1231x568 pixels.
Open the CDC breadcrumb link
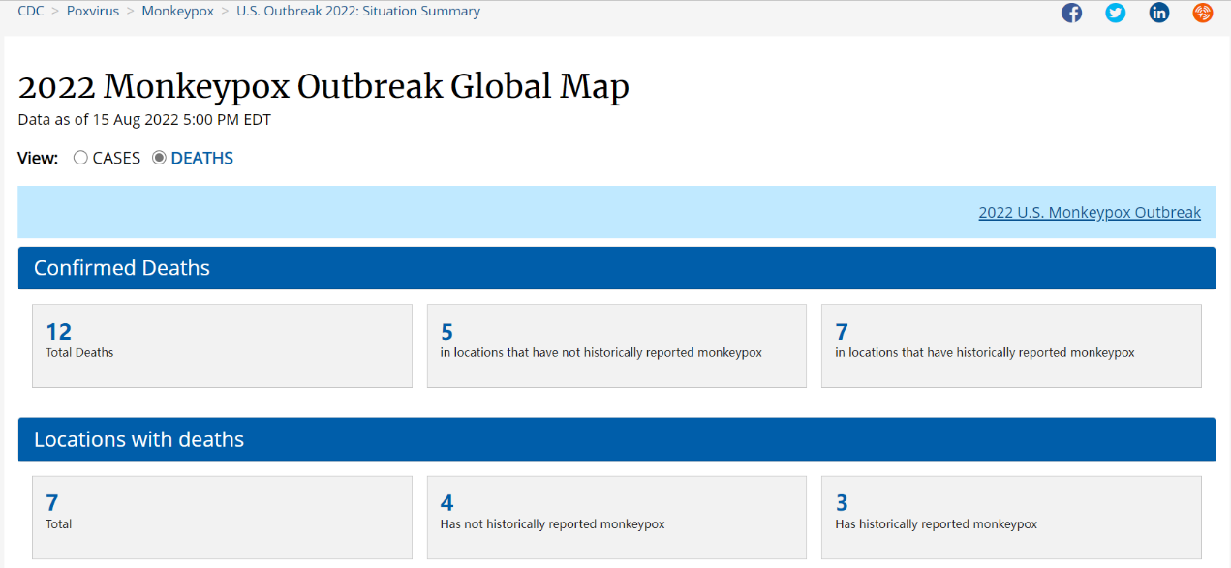tap(31, 12)
